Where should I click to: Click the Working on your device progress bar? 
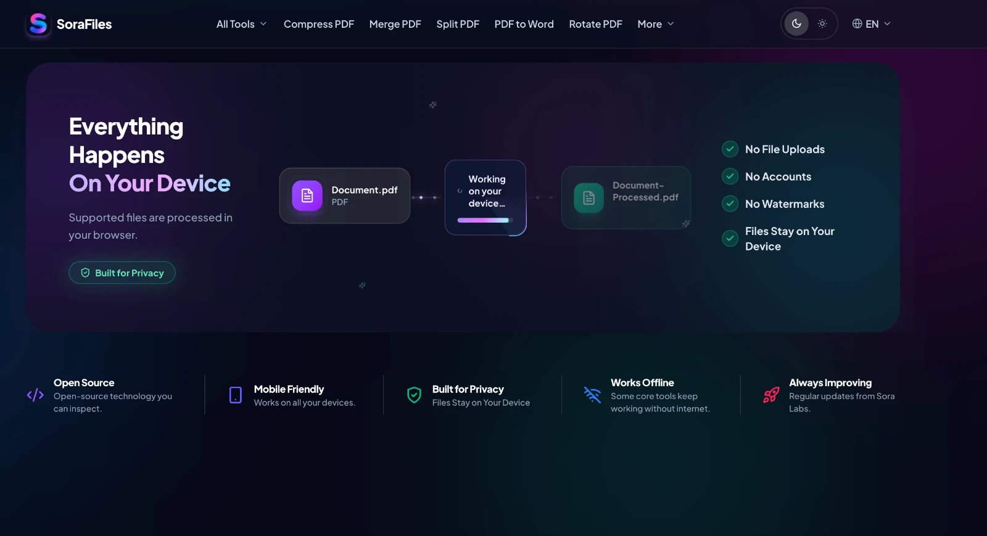click(485, 220)
